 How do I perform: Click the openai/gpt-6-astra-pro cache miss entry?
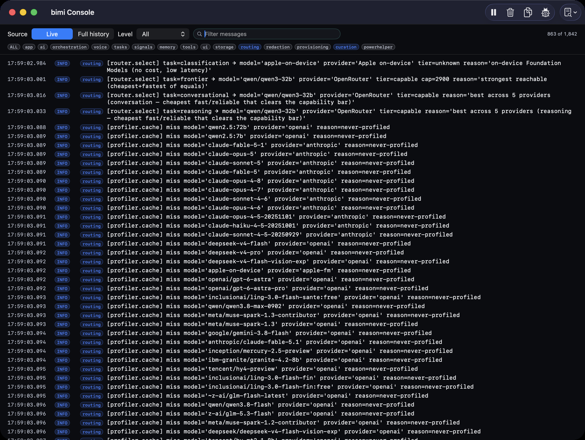[x=292, y=288]
